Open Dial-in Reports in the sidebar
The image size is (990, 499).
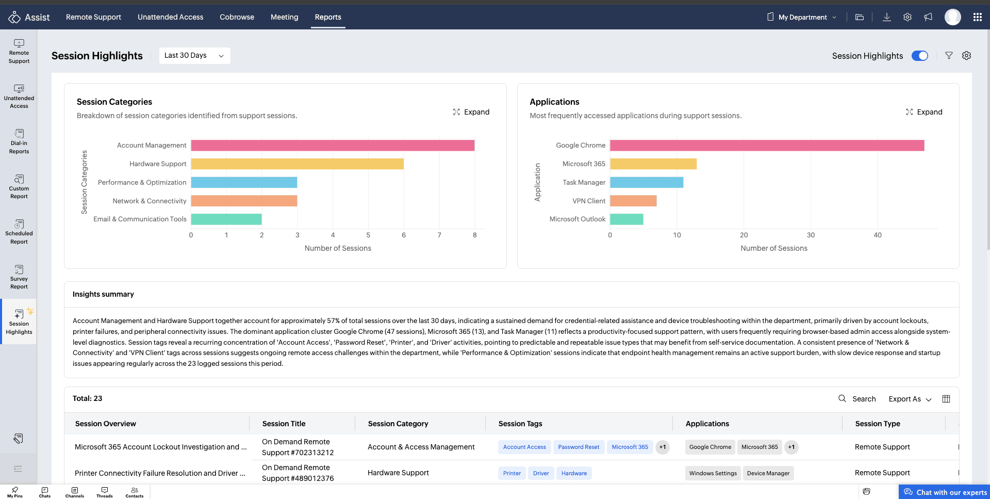click(x=19, y=141)
